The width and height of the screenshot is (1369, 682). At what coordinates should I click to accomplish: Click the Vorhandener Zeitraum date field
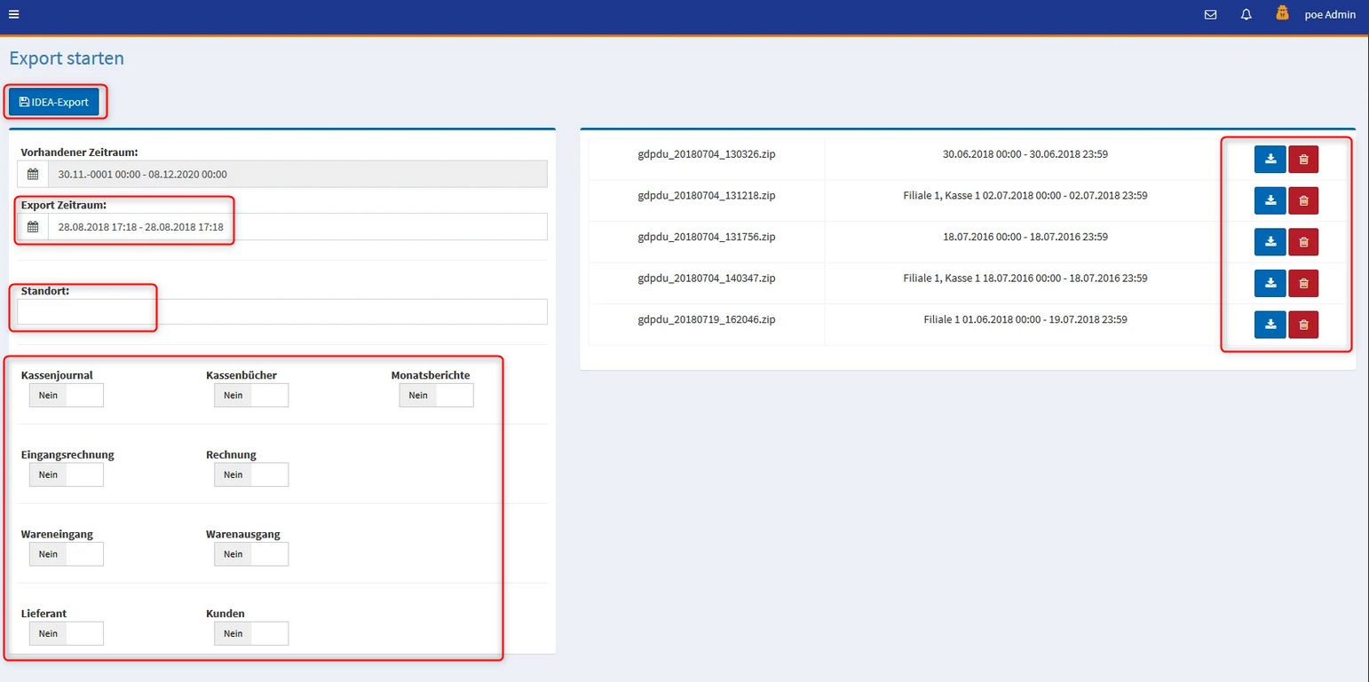point(297,175)
